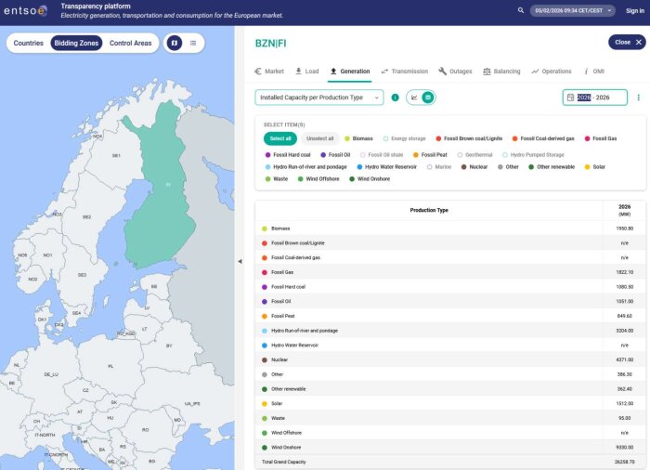
Task: Click the calendar icon in year field
Action: point(570,98)
